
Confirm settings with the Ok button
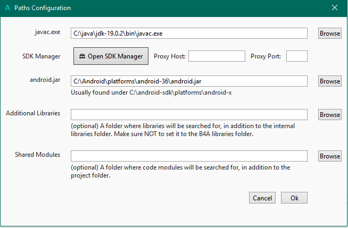pos(294,198)
